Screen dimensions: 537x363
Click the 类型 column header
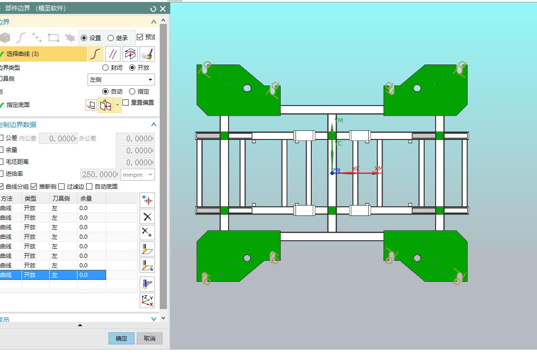pyautogui.click(x=36, y=198)
